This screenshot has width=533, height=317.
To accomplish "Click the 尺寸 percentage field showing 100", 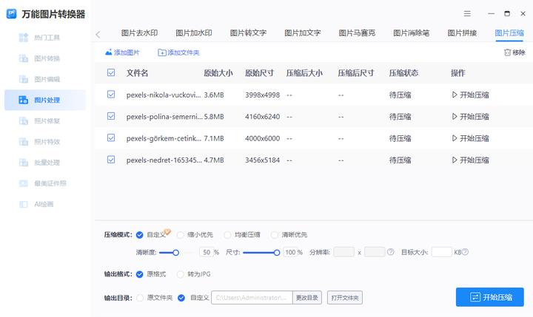I will 291,252.
